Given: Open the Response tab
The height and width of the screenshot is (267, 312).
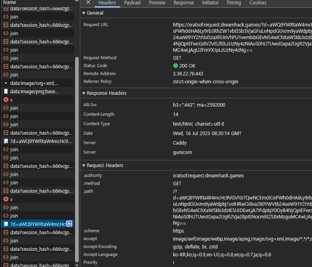Looking at the screenshot, I should point(183,3).
